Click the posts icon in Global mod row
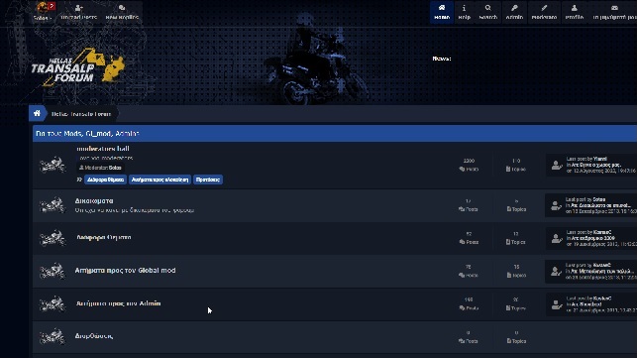The width and height of the screenshot is (637, 358). coord(462,276)
